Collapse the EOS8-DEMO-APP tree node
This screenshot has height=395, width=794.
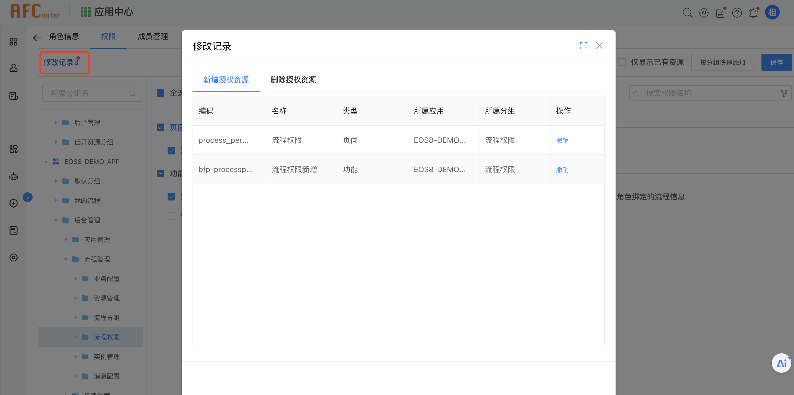[x=46, y=162]
